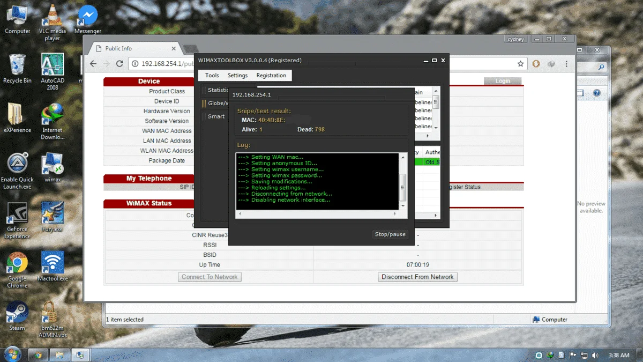Open Chrome's three-dot menu
The width and height of the screenshot is (643, 362).
[567, 64]
